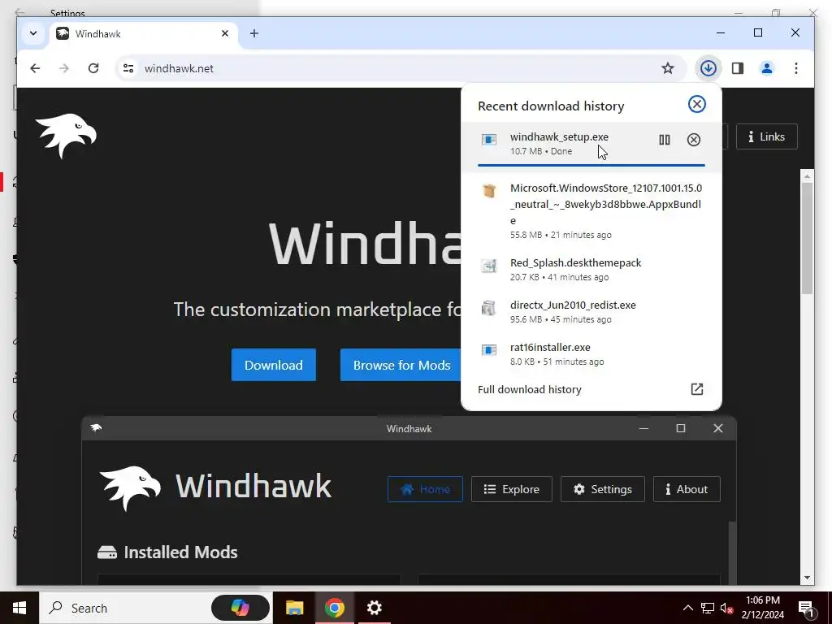The height and width of the screenshot is (624, 832).
Task: Click the network tray icon
Action: 708,608
